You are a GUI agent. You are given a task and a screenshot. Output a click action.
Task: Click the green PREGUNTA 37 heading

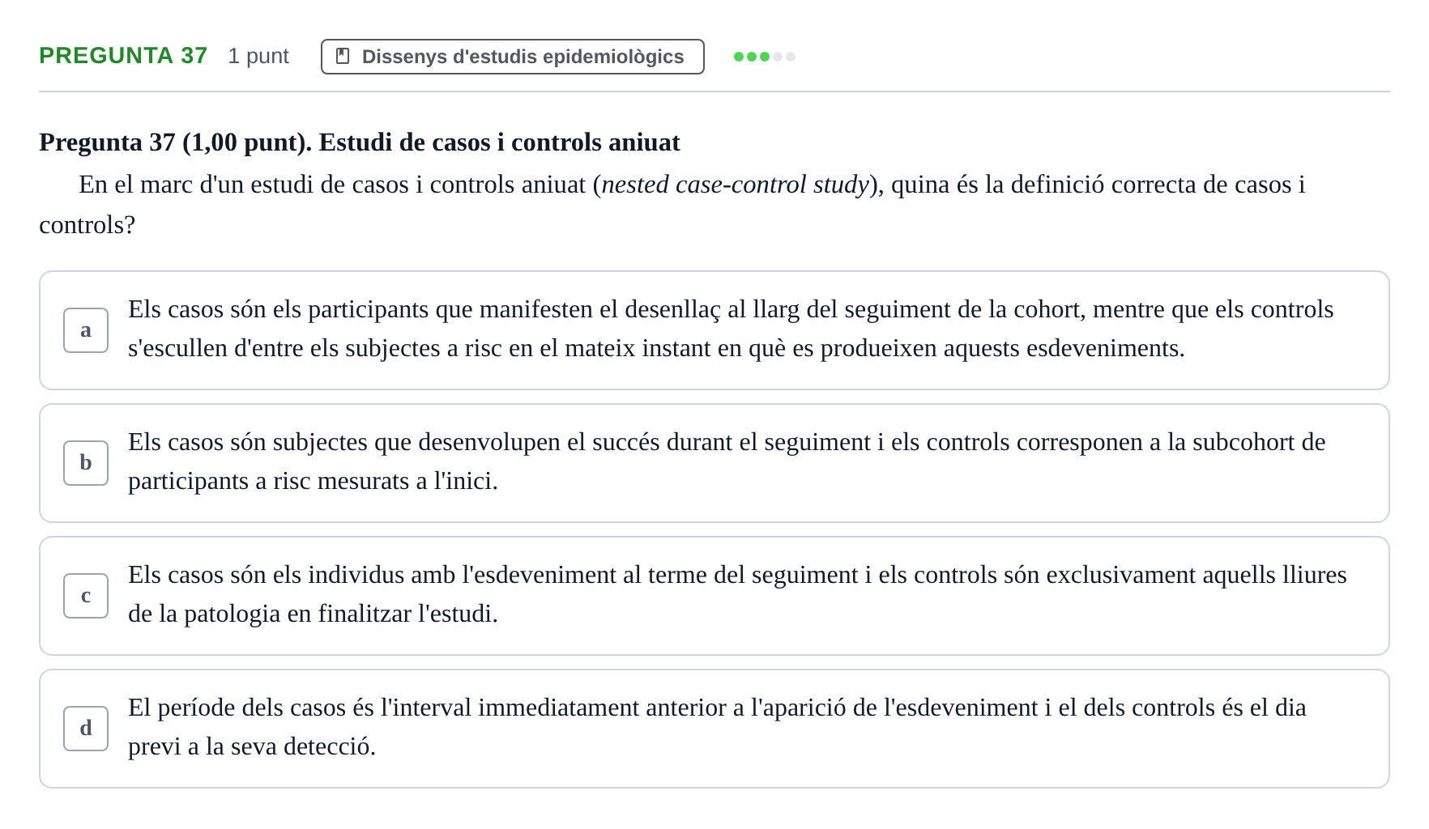(x=123, y=56)
